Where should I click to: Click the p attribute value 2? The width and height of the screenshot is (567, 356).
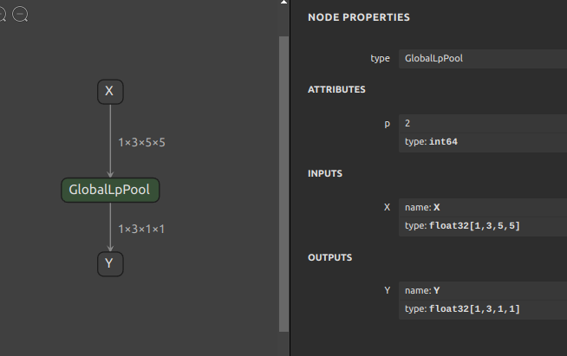[x=483, y=124]
